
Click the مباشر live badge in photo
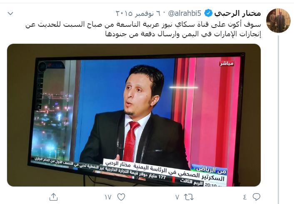[x=227, y=64]
